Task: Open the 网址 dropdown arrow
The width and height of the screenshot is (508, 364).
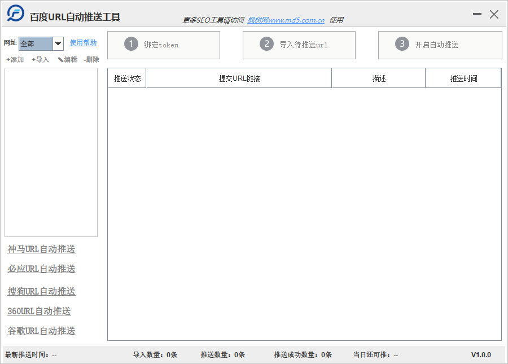Action: click(58, 43)
